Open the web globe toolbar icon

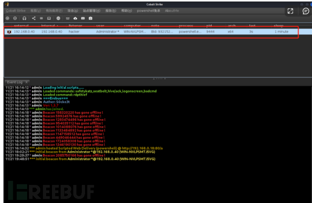click(x=58, y=18)
